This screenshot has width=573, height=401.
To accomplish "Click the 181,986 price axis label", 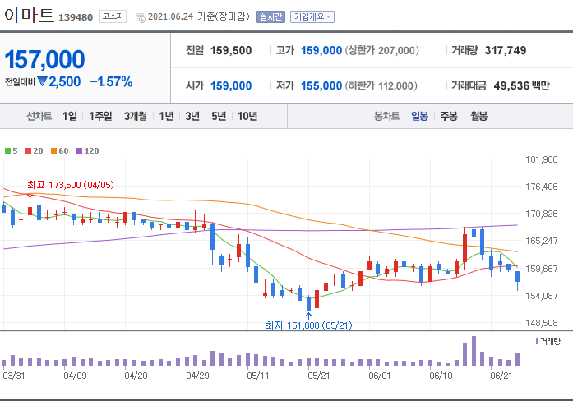I will pyautogui.click(x=542, y=159).
